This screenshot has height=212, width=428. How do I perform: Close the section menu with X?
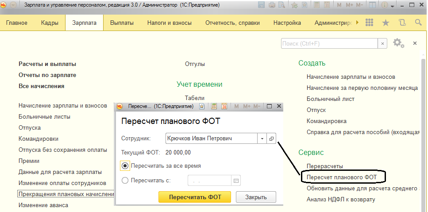click(x=415, y=43)
